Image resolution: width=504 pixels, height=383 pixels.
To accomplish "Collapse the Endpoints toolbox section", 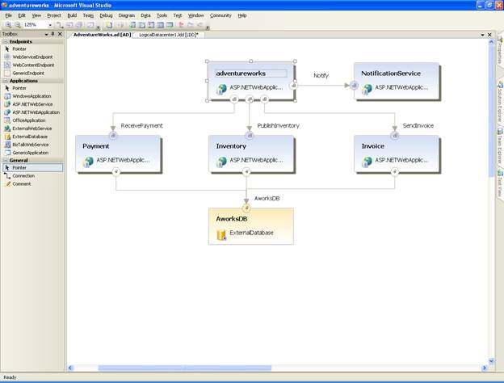I will pyautogui.click(x=5, y=41).
